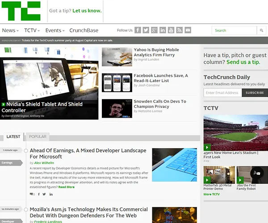
Task: Open Mozilla's Asm.js Technology headline
Action: pyautogui.click(x=89, y=212)
